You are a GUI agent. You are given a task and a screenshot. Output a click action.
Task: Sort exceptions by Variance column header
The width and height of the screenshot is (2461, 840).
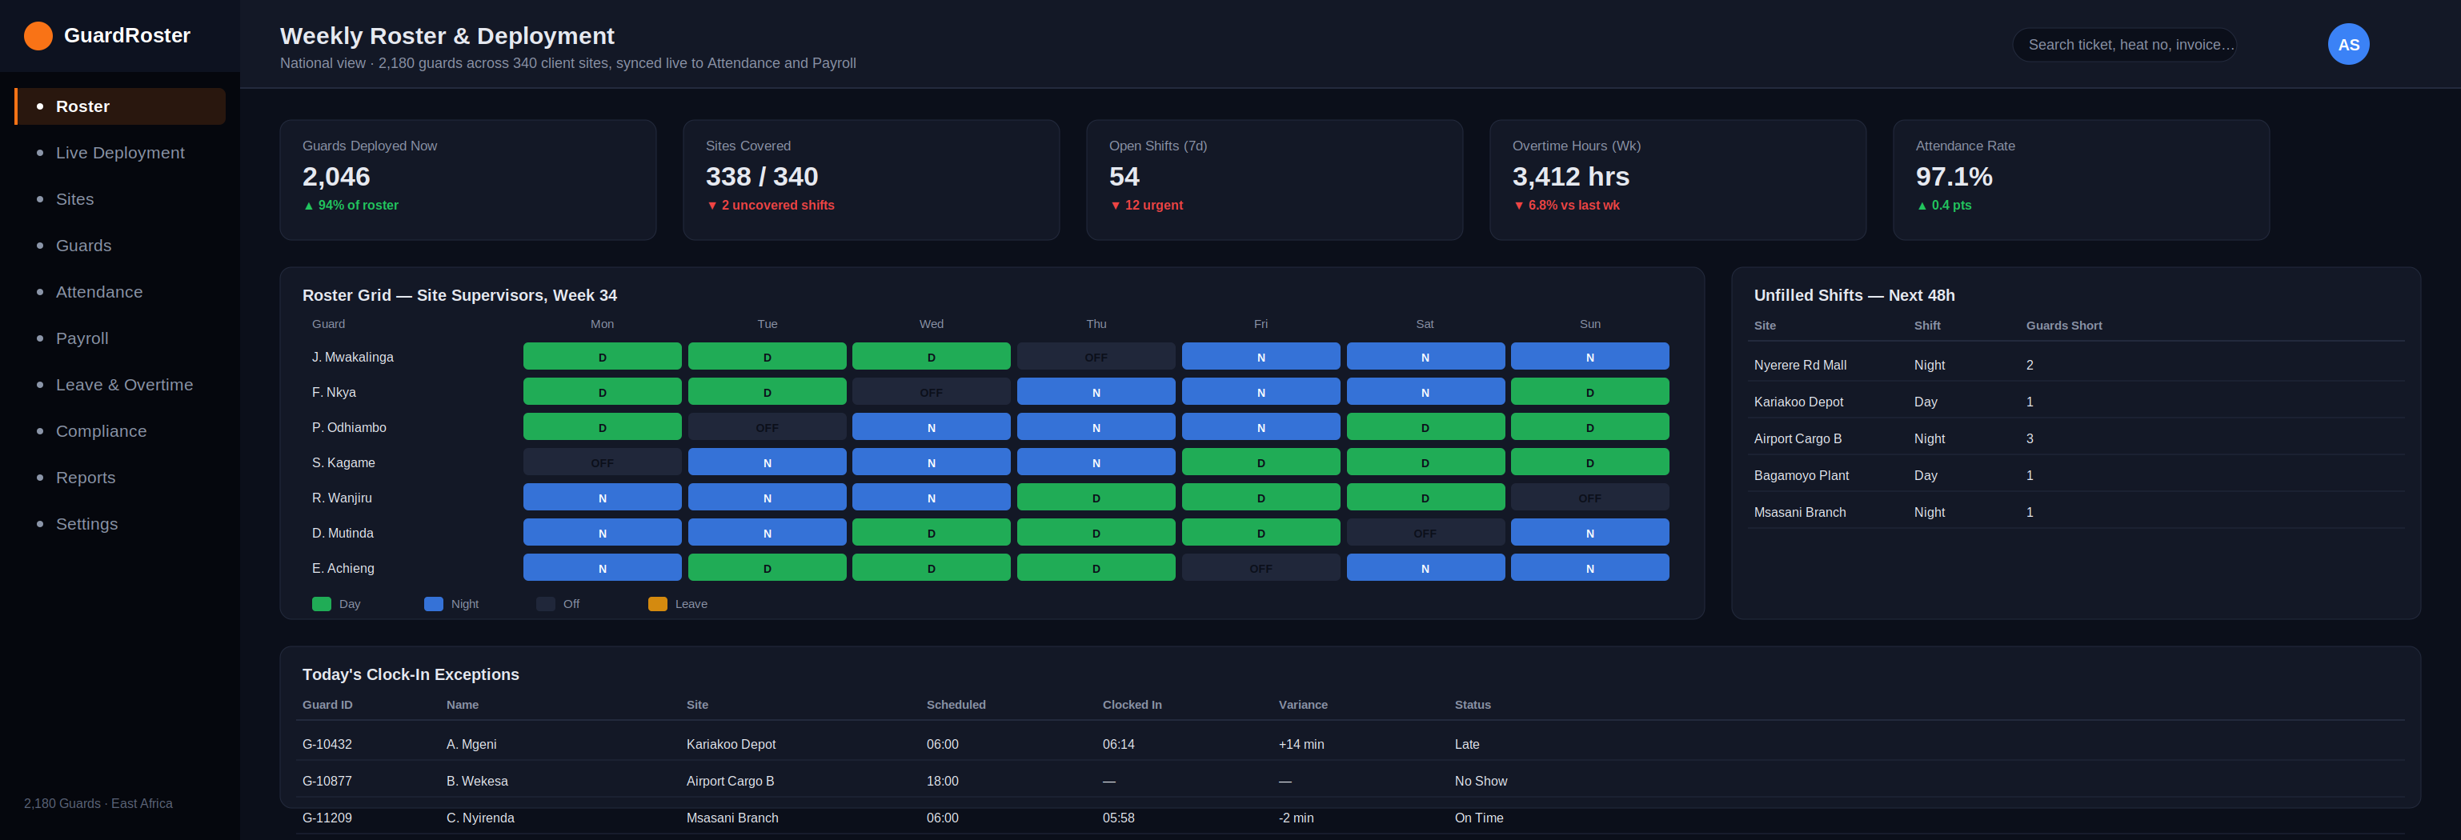tap(1302, 706)
